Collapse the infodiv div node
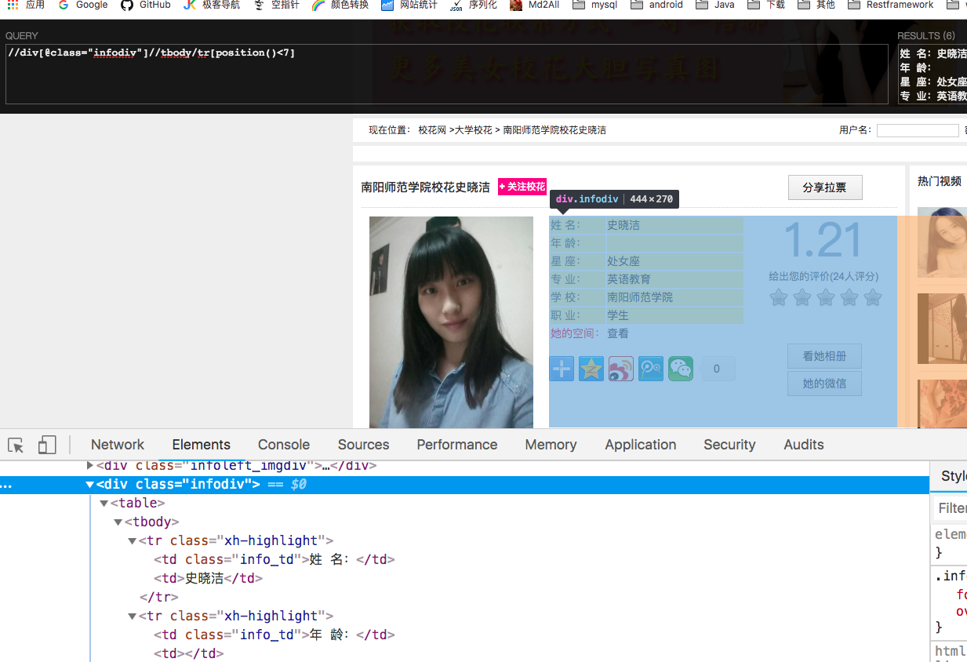 click(90, 485)
